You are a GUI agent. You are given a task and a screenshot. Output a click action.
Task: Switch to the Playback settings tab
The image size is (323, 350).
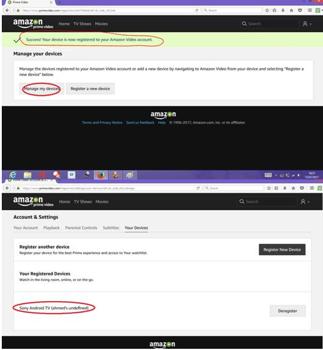51,228
